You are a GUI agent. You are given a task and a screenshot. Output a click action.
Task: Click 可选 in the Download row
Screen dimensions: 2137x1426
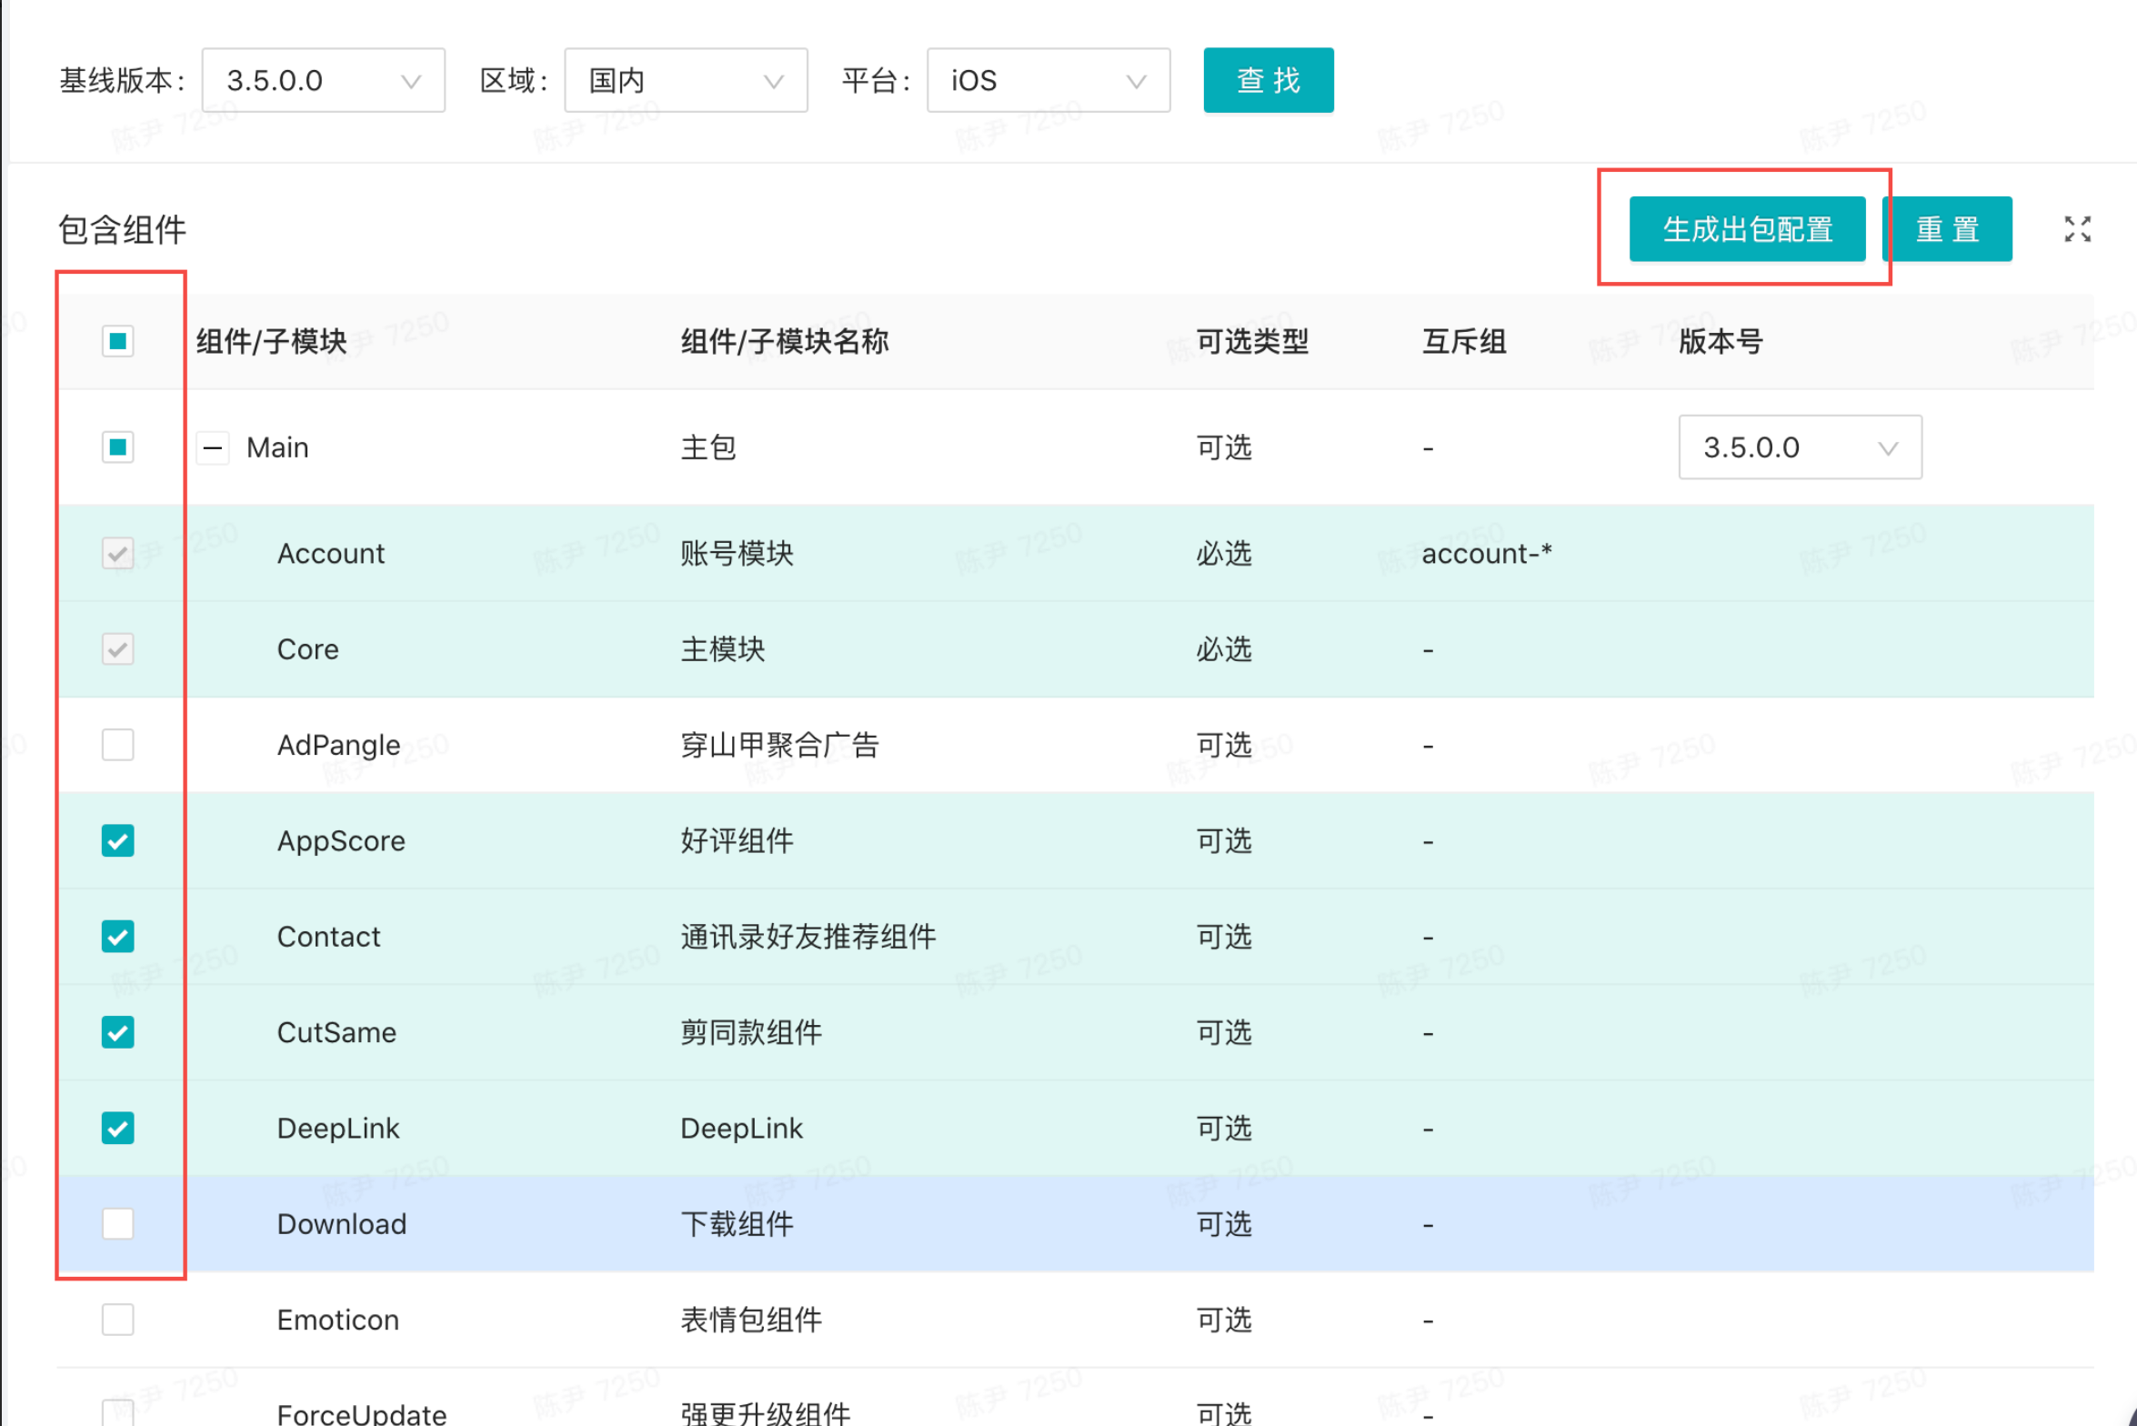click(x=1224, y=1224)
